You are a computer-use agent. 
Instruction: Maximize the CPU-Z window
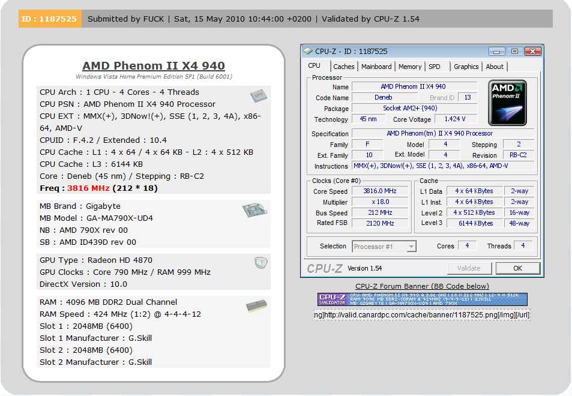point(514,52)
